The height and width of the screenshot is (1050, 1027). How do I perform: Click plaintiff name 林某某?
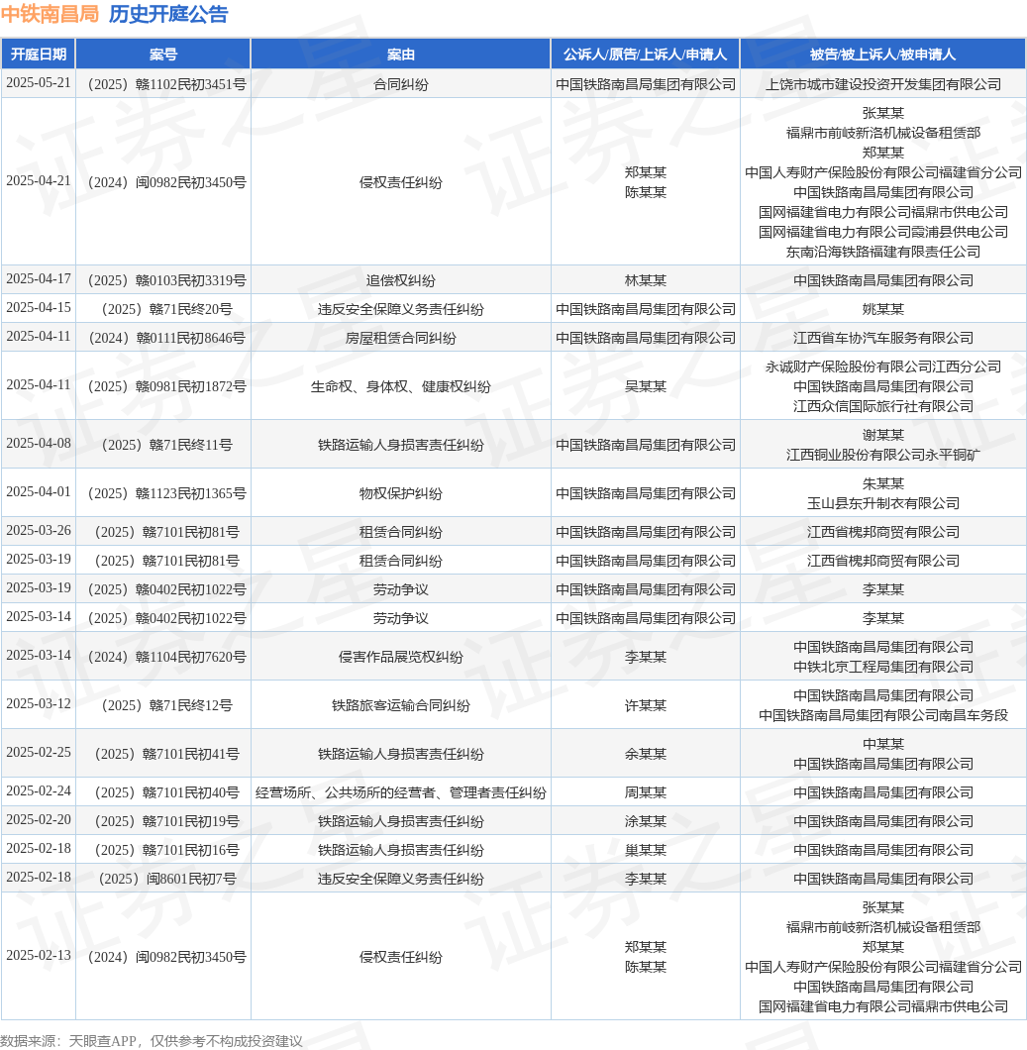click(x=646, y=280)
